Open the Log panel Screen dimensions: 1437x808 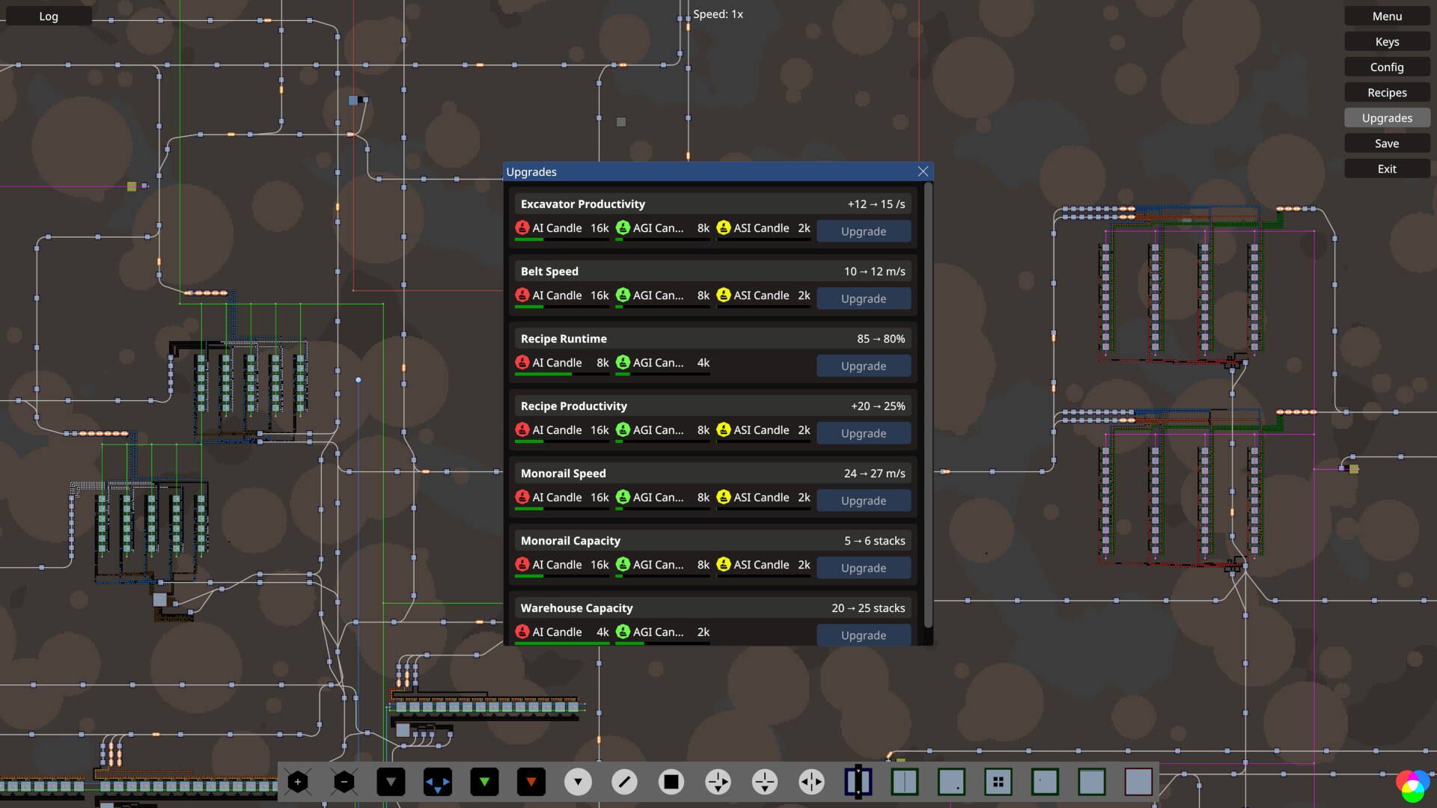click(48, 16)
